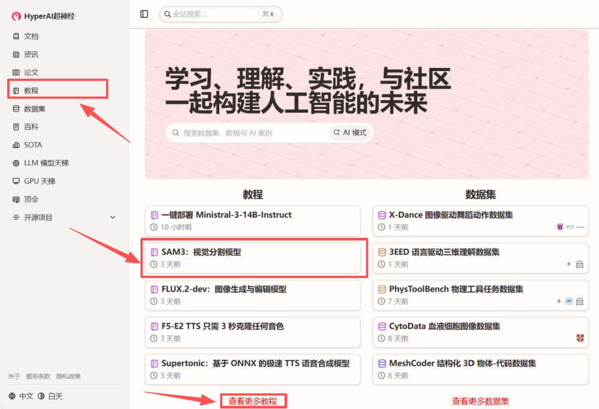
Task: Open the SOTA chart icon
Action: tap(16, 145)
